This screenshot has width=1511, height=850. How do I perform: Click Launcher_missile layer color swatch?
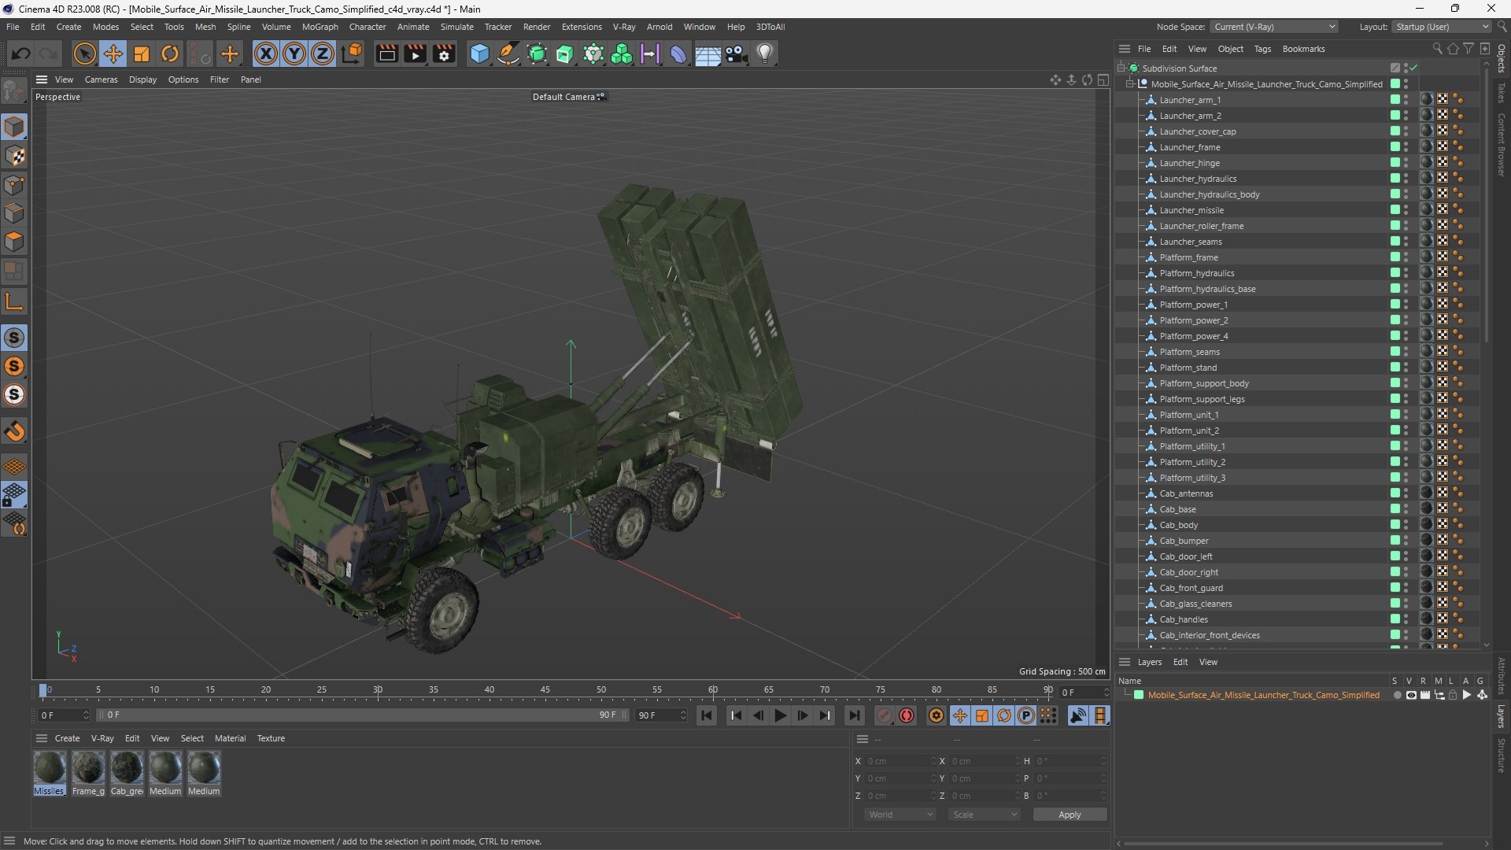[1395, 210]
